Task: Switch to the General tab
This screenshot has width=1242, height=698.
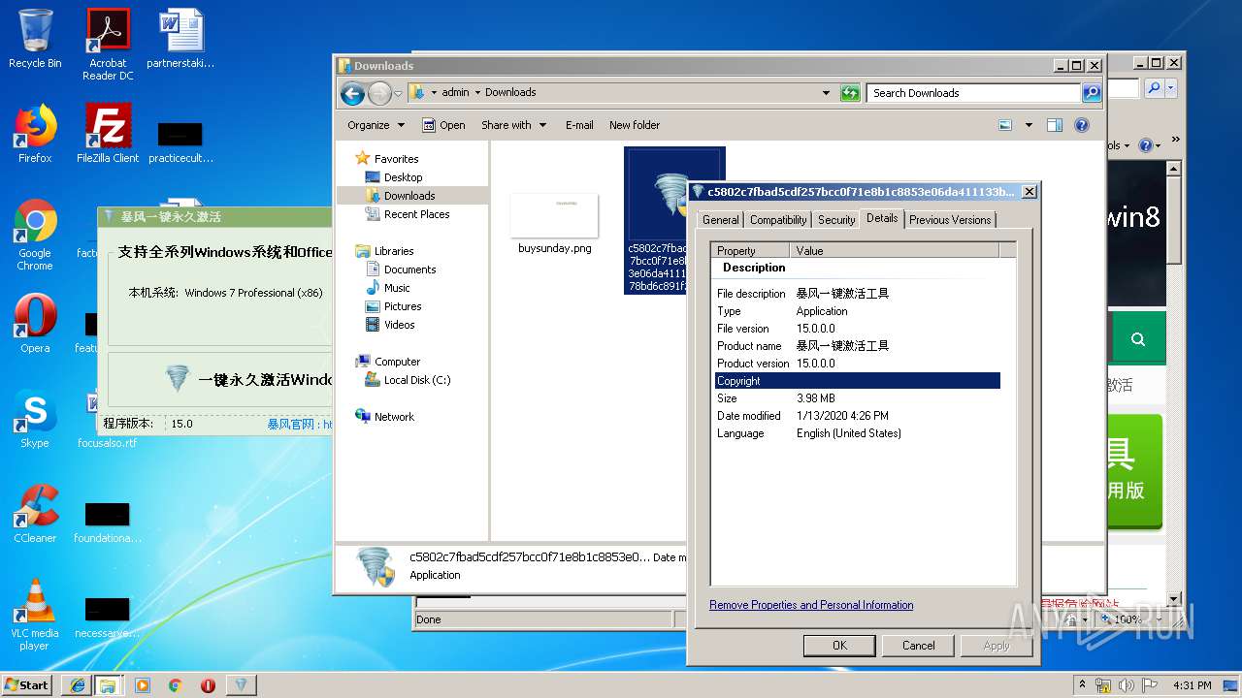Action: (x=721, y=220)
